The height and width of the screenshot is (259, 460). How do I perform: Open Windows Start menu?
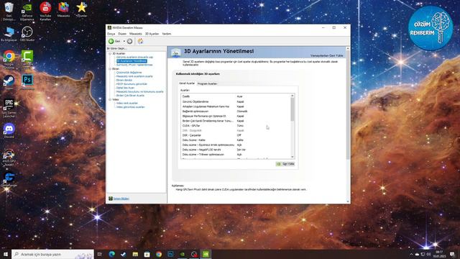(5, 254)
